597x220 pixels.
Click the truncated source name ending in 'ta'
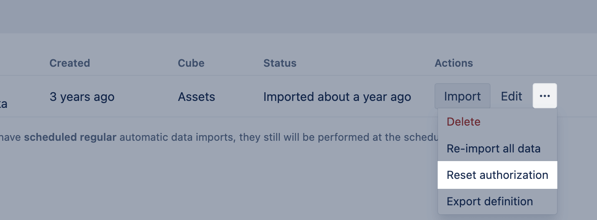pyautogui.click(x=3, y=104)
